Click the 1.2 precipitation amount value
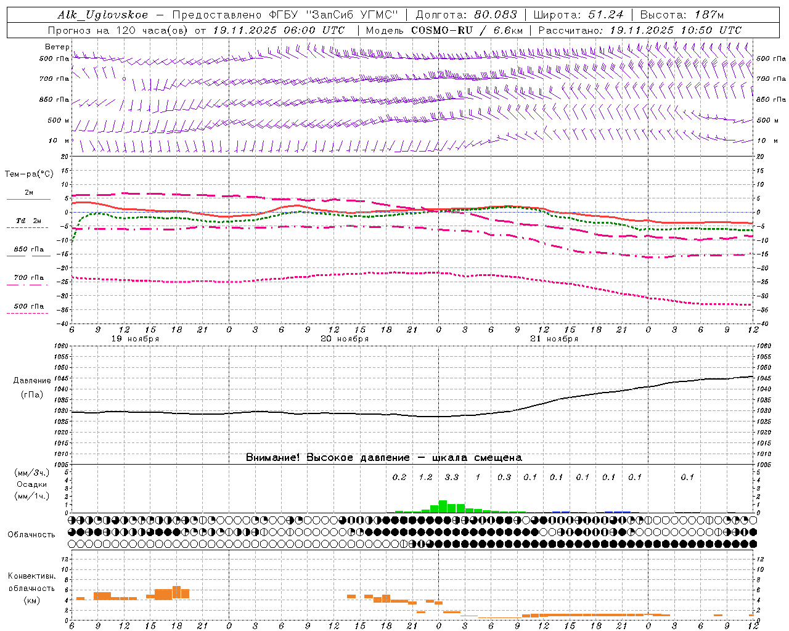 coord(426,477)
